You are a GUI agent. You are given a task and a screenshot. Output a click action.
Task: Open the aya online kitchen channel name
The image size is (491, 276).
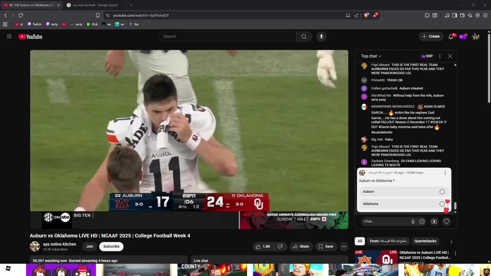point(59,244)
